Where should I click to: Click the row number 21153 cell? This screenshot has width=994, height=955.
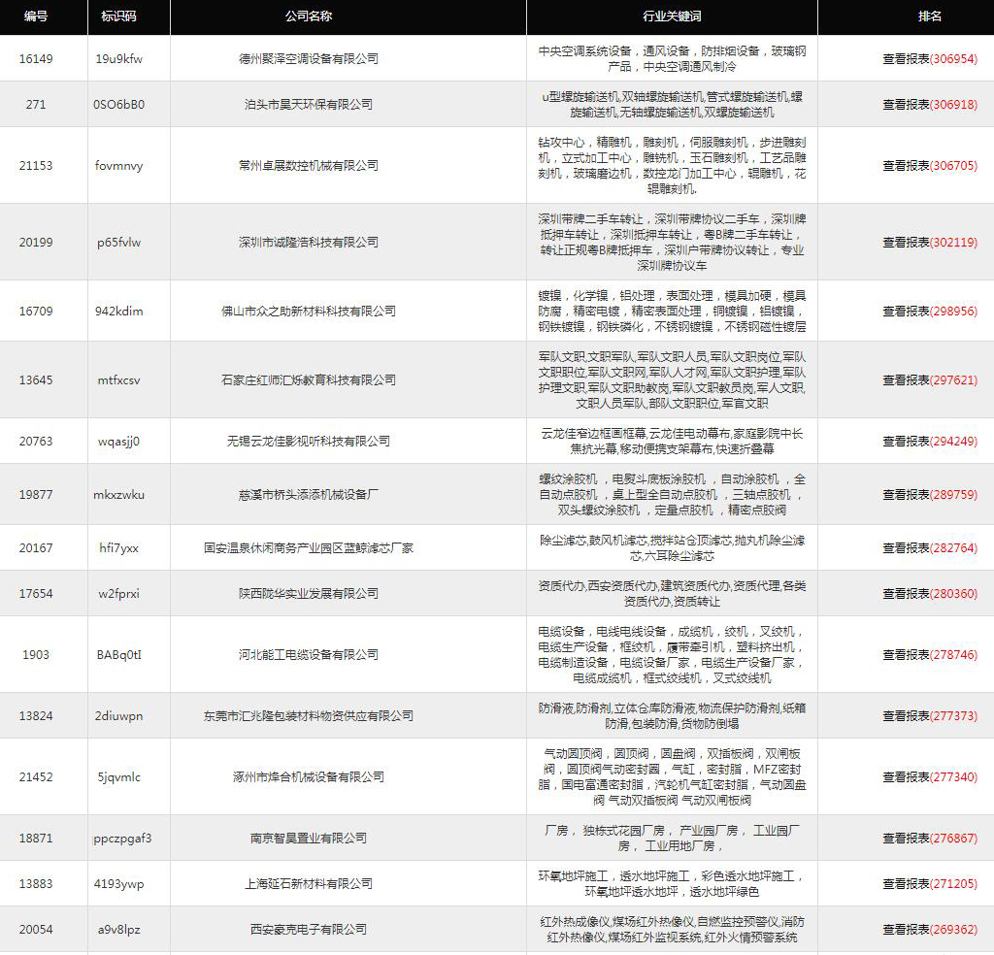[x=36, y=165]
